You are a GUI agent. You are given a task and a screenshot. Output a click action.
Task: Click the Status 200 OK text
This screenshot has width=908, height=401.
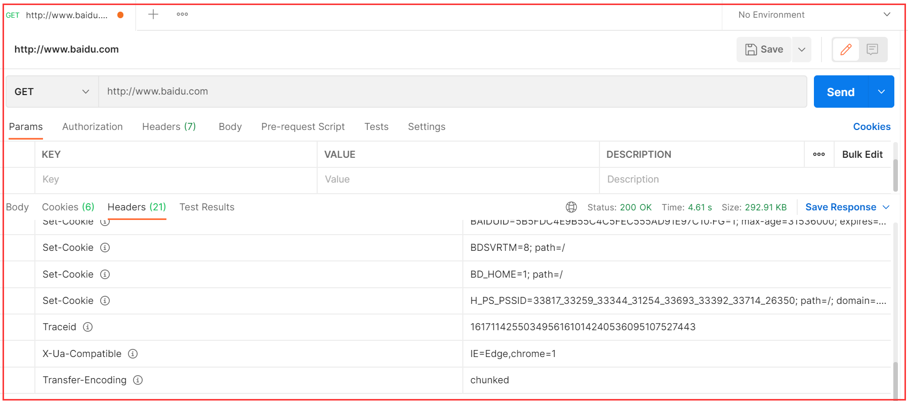pyautogui.click(x=619, y=207)
